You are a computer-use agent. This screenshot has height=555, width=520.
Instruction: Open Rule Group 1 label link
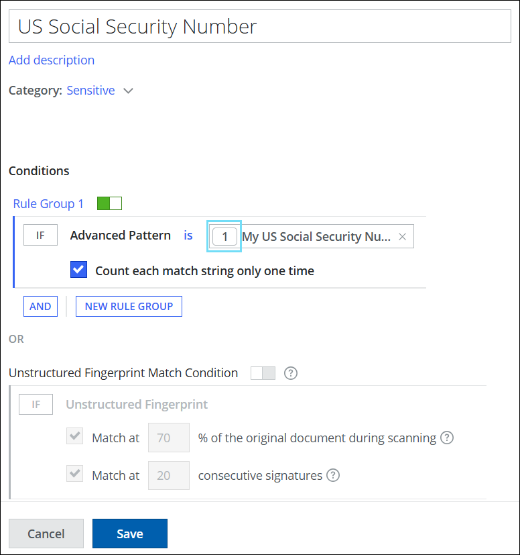point(48,203)
